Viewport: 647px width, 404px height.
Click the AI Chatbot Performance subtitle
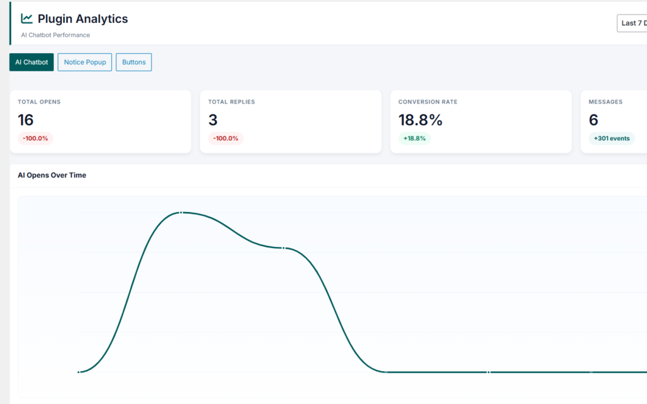pyautogui.click(x=56, y=35)
